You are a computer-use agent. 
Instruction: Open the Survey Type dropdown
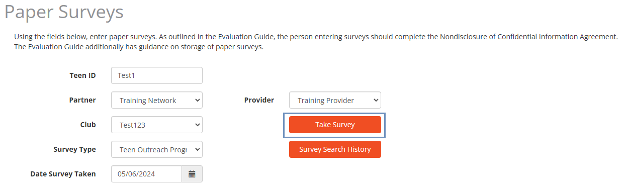pos(157,149)
